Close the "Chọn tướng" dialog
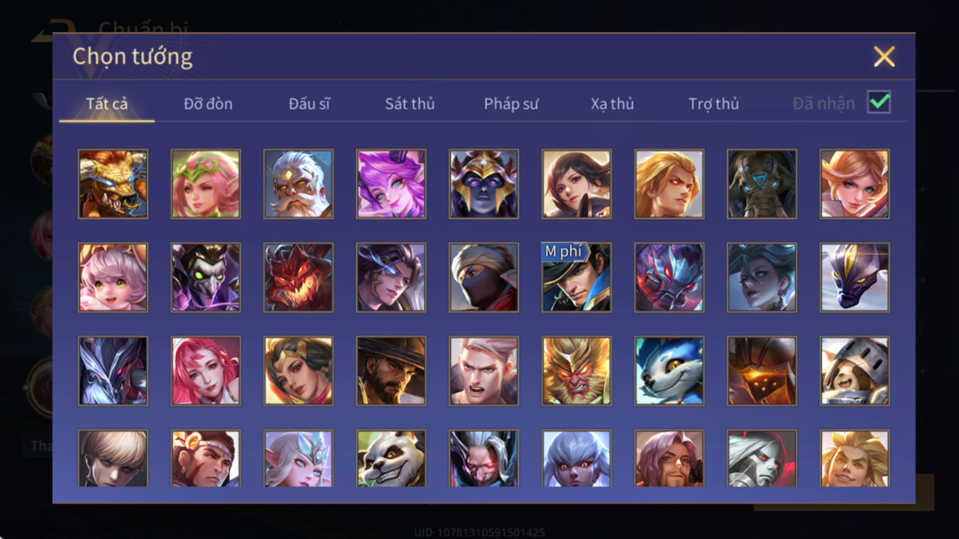959x539 pixels. click(884, 57)
